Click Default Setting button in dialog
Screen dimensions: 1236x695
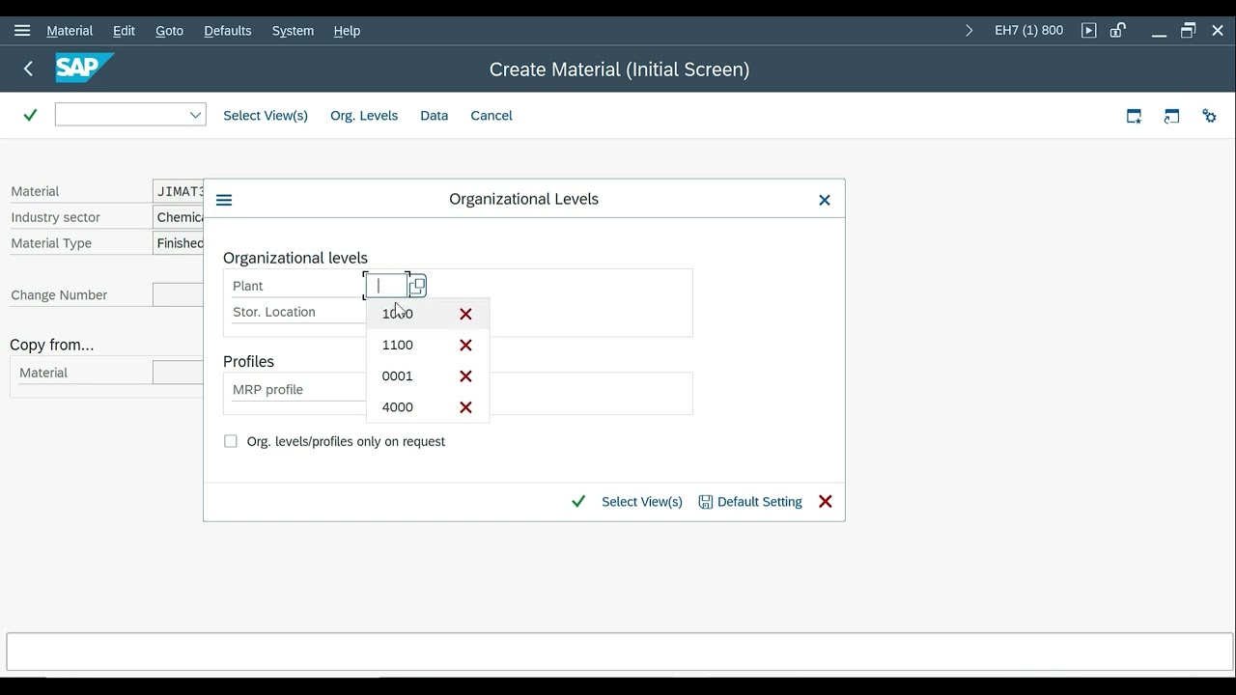point(750,502)
